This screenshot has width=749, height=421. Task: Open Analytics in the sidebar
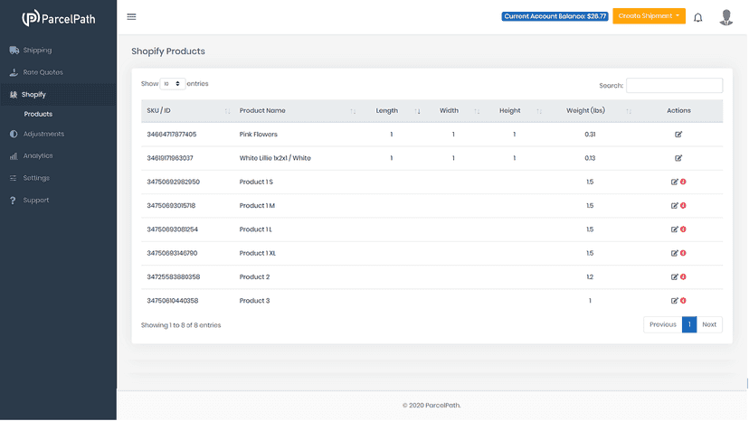(x=38, y=156)
